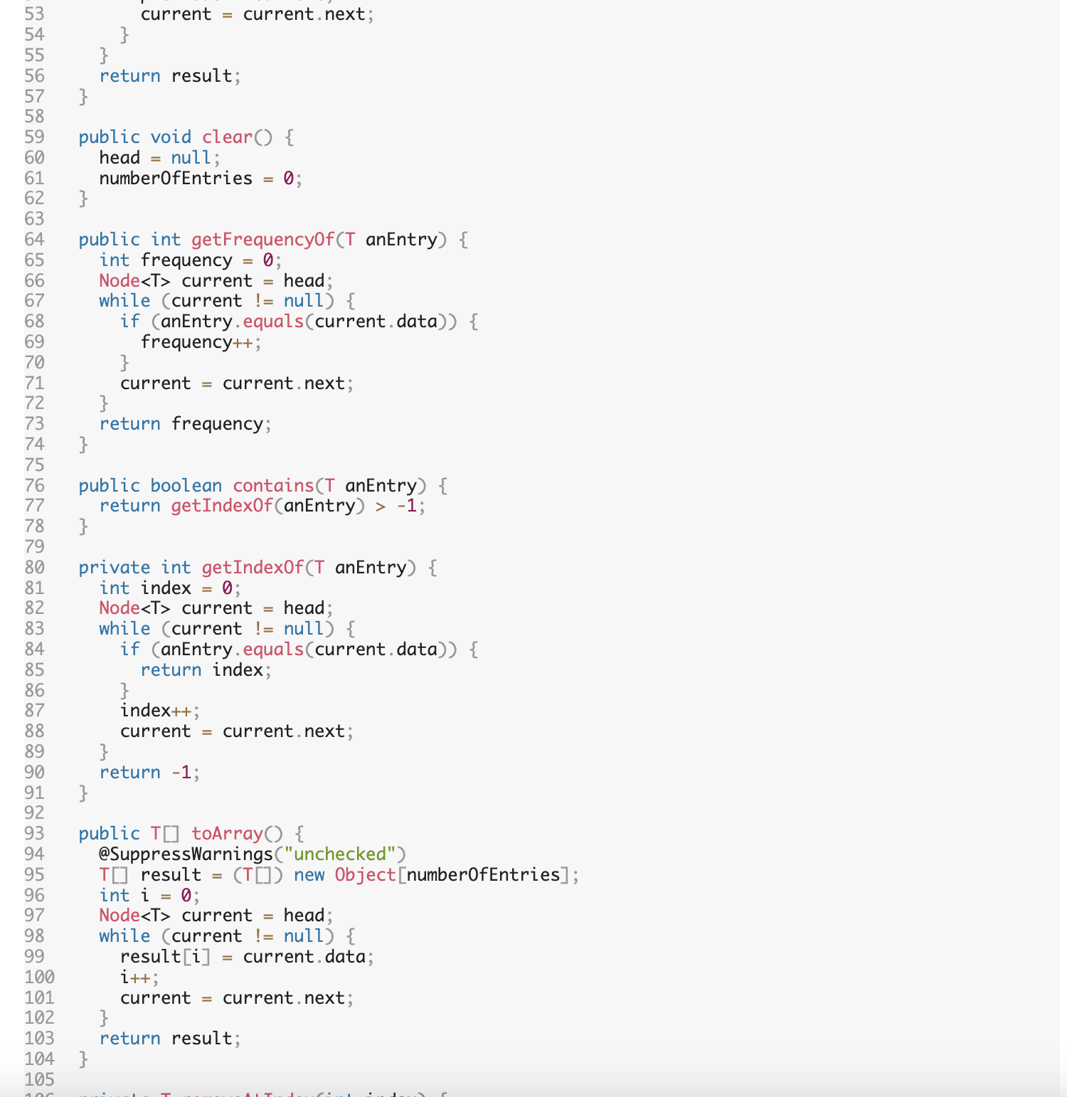Viewport: 1067px width, 1097px height.
Task: Click 'current.next' on line 88
Action: click(284, 731)
